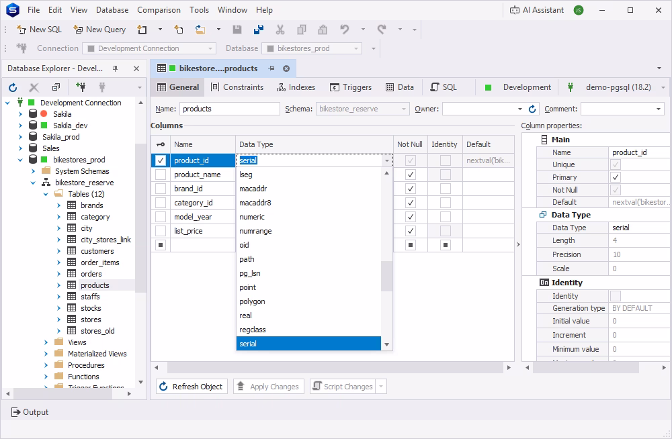Screen dimensions: 672x439
Task: Pin the Database Explorer panel
Action: click(115, 68)
